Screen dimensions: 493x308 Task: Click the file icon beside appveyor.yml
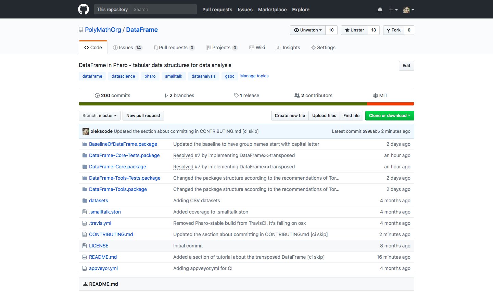(85, 268)
